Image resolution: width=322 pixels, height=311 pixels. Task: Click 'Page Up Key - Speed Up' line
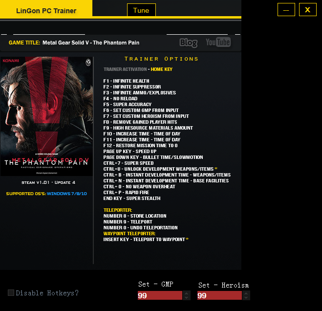click(x=130, y=151)
